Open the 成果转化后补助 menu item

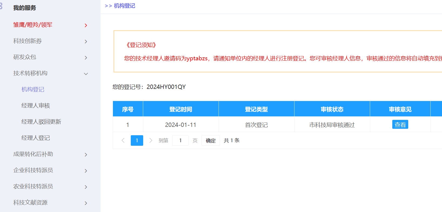coord(33,154)
